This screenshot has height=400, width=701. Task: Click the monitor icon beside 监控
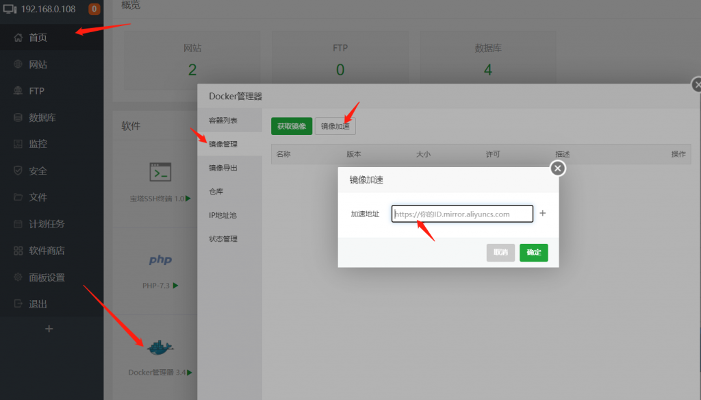coord(18,144)
